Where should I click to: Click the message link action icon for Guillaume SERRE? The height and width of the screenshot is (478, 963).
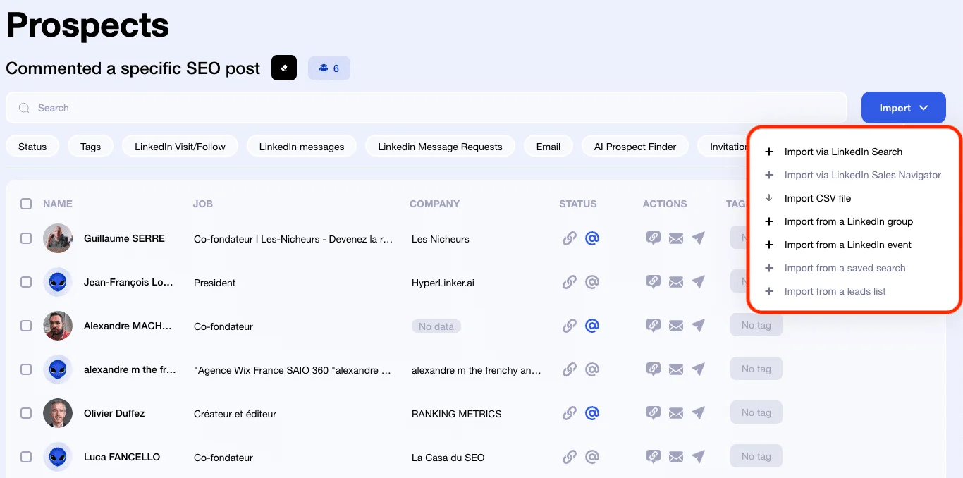(654, 238)
